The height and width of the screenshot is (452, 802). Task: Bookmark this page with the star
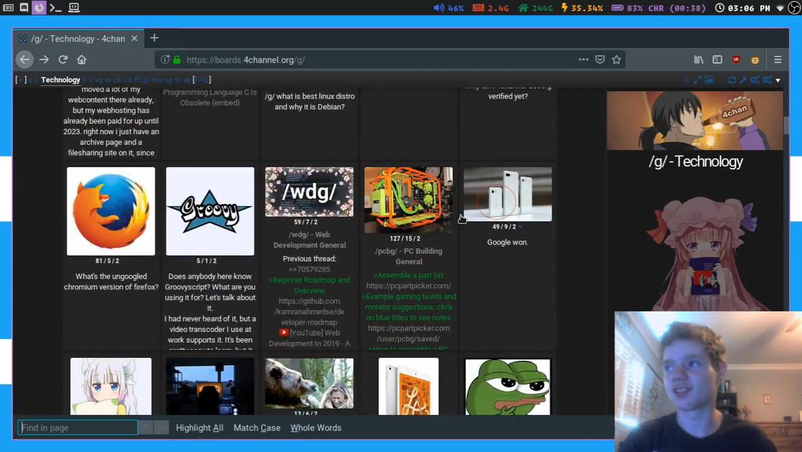[616, 60]
